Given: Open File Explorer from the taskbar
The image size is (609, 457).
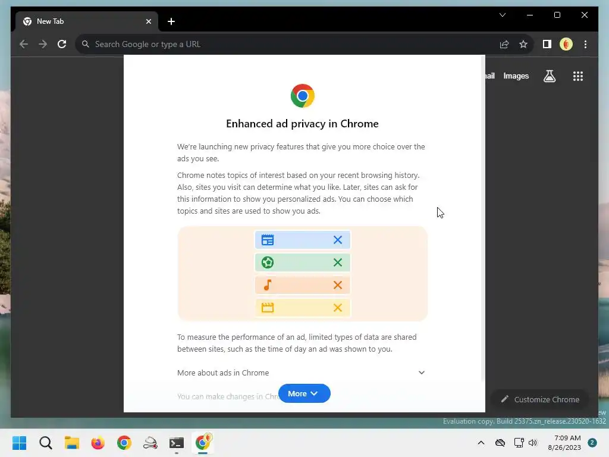Looking at the screenshot, I should point(72,443).
